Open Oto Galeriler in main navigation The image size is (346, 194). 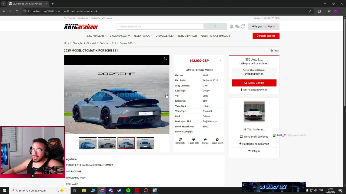click(x=165, y=36)
